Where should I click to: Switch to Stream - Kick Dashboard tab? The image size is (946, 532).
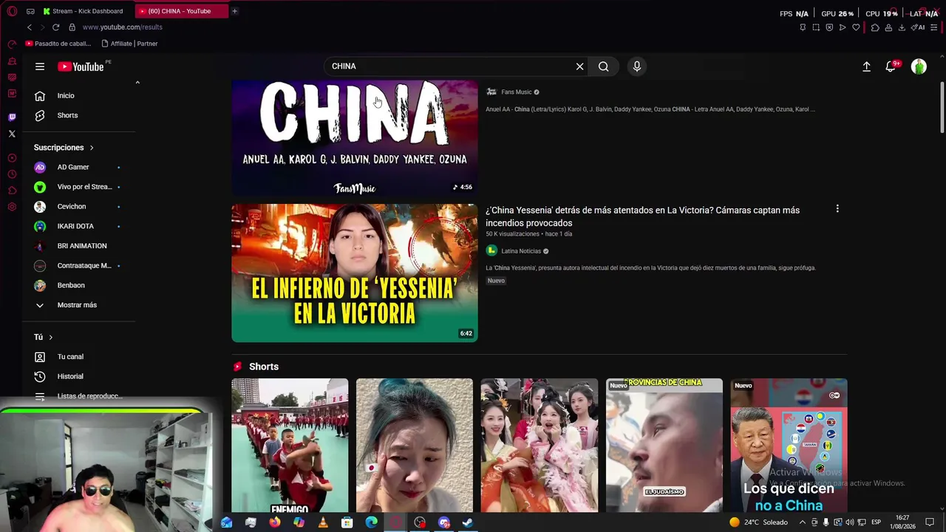pyautogui.click(x=84, y=11)
